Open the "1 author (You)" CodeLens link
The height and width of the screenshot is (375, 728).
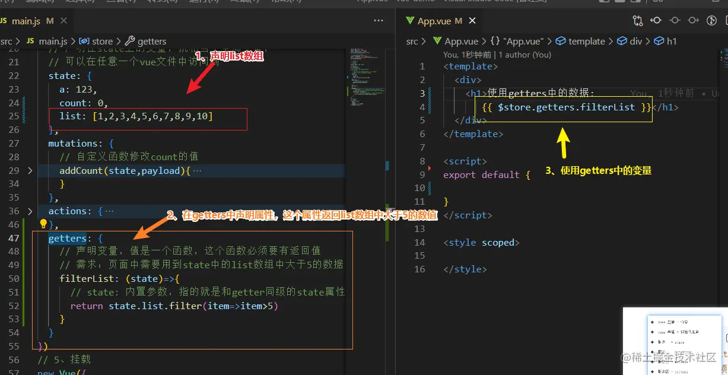pos(525,55)
